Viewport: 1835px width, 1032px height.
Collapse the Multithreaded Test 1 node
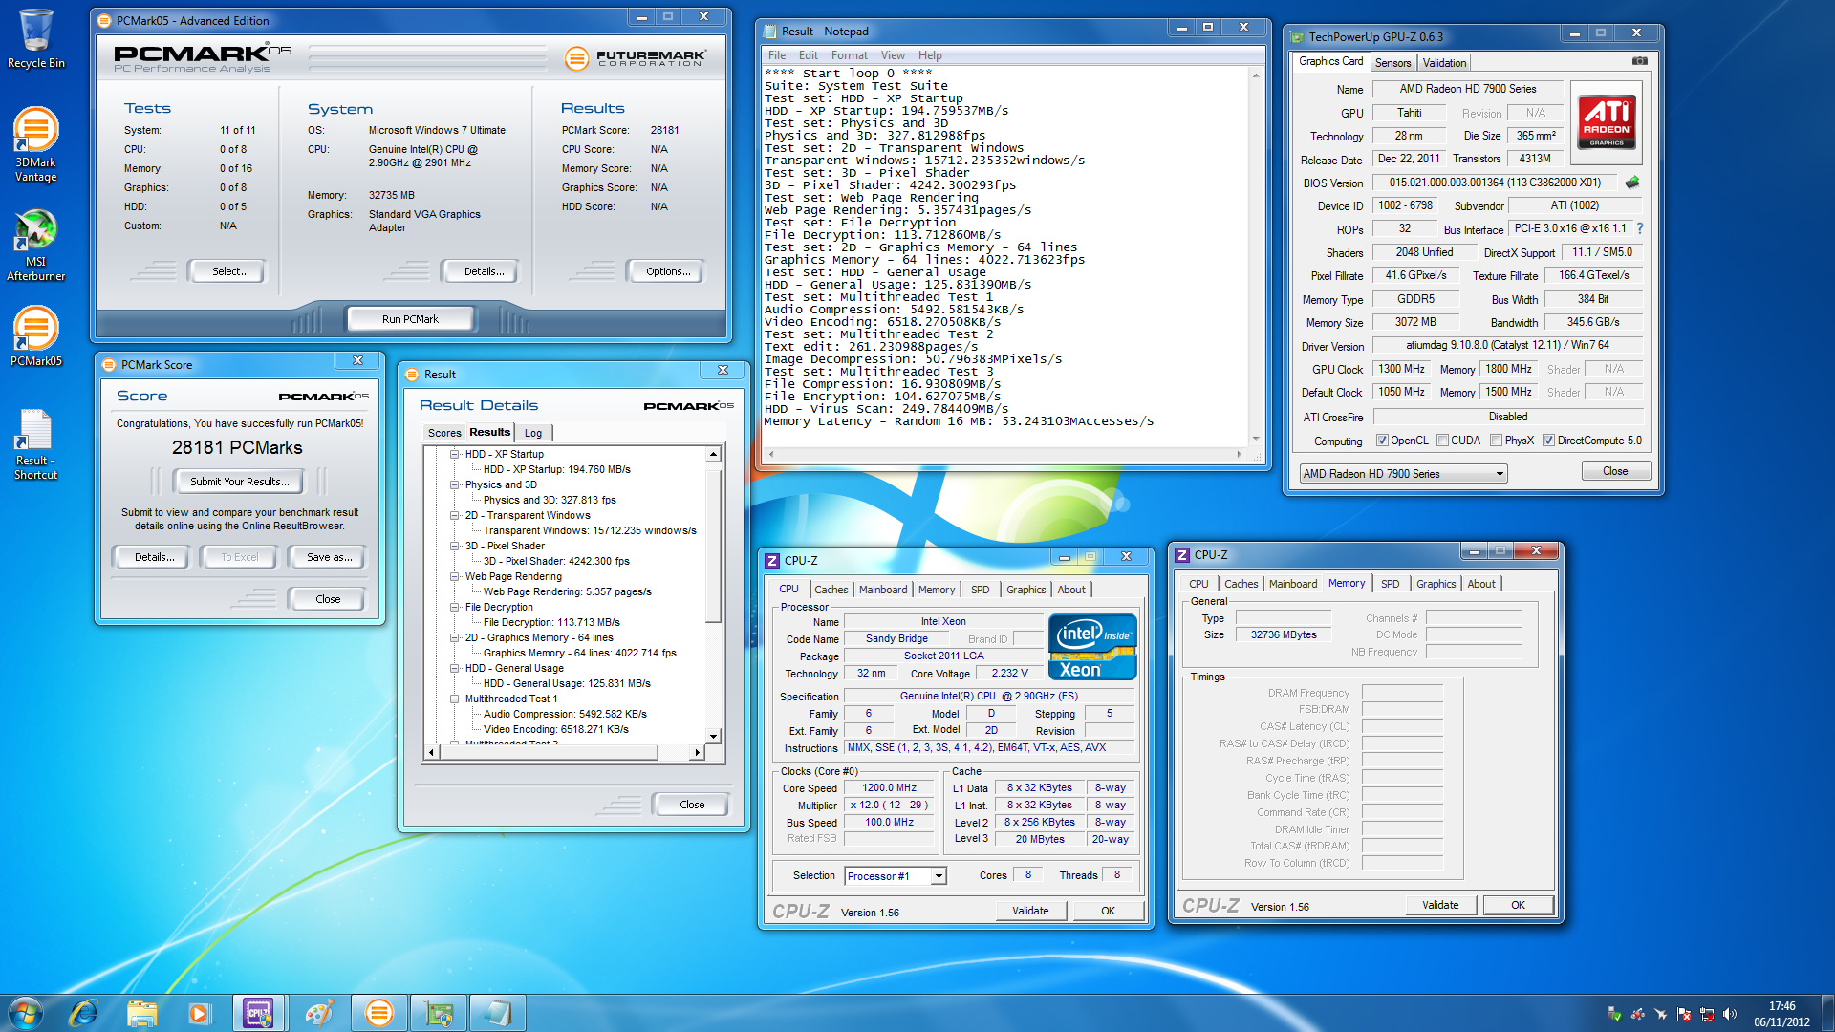click(x=455, y=699)
